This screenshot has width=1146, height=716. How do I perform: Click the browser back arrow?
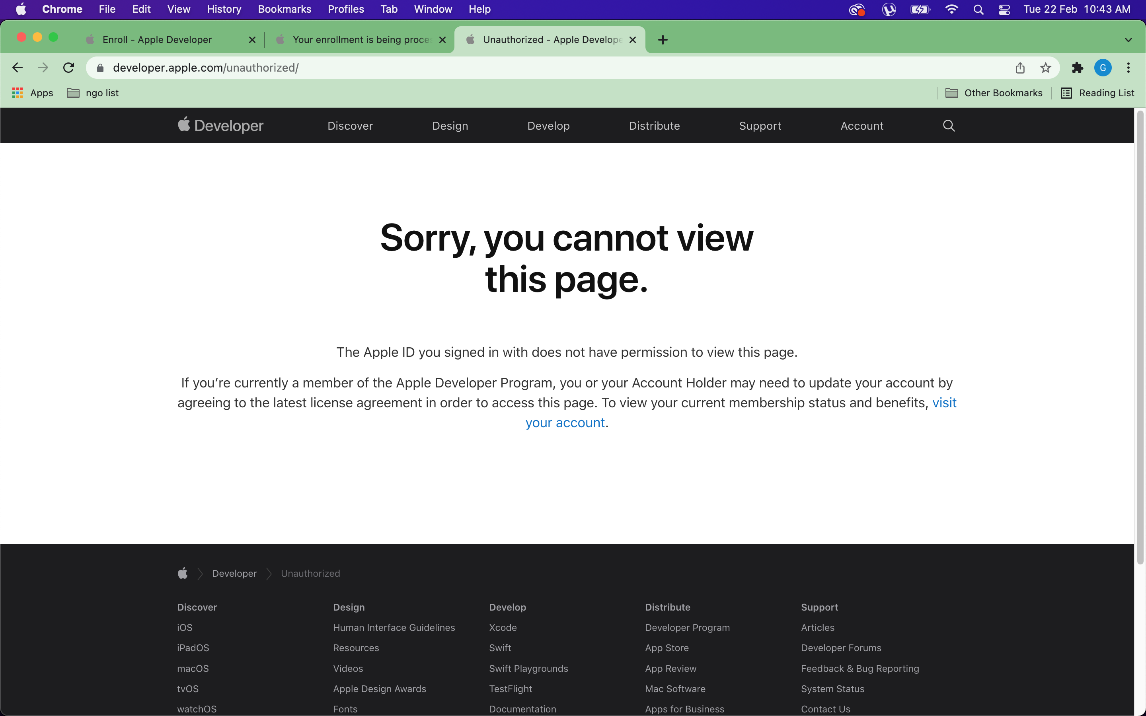click(x=18, y=68)
